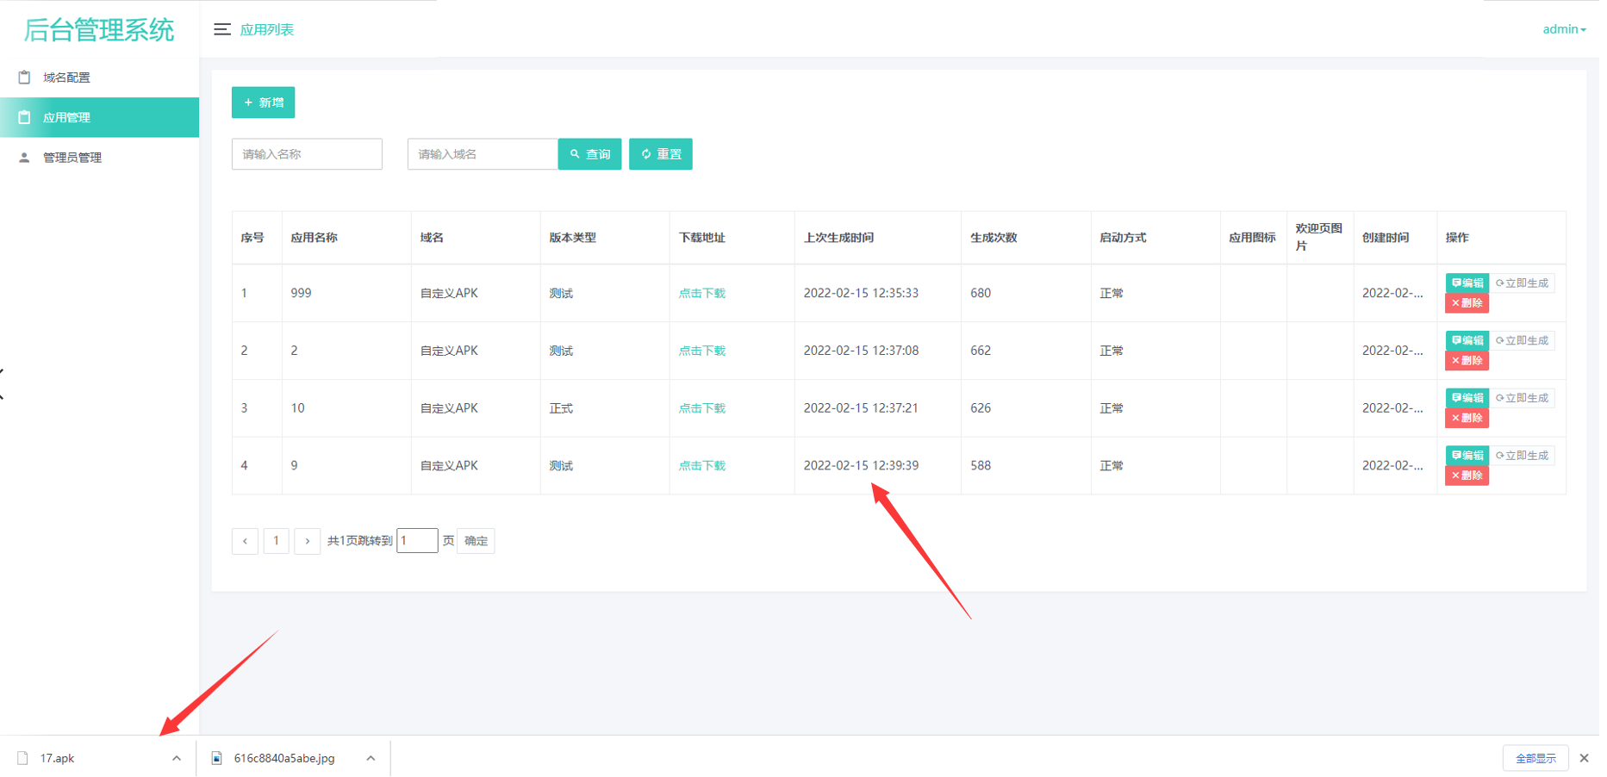
Task: Expand options for the 17.apk download
Action: pos(177,758)
